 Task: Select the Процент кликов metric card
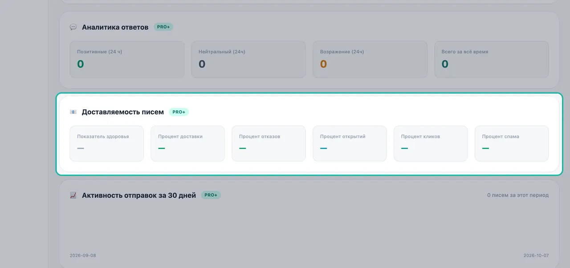[431, 144]
